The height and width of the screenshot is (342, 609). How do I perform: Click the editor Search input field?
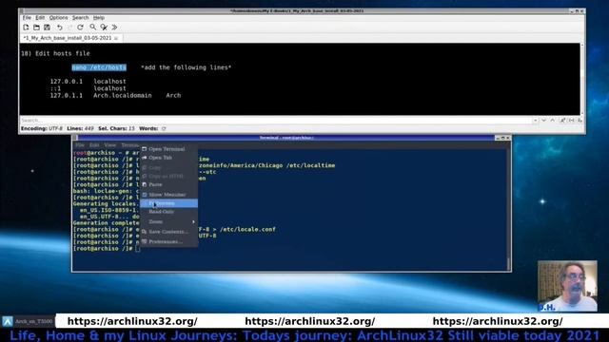click(x=276, y=121)
